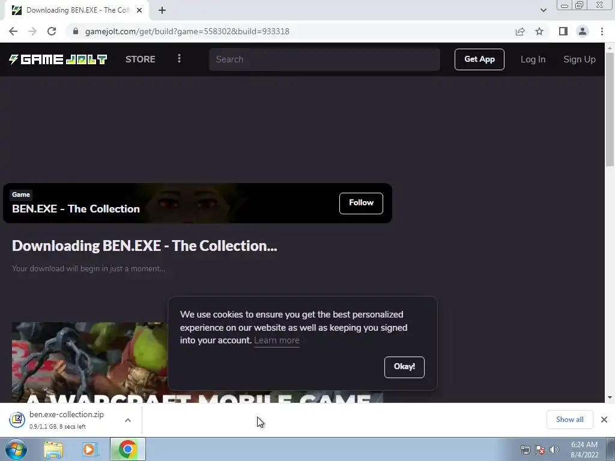615x461 pixels.
Task: Open the browser side panel
Action: point(563,31)
